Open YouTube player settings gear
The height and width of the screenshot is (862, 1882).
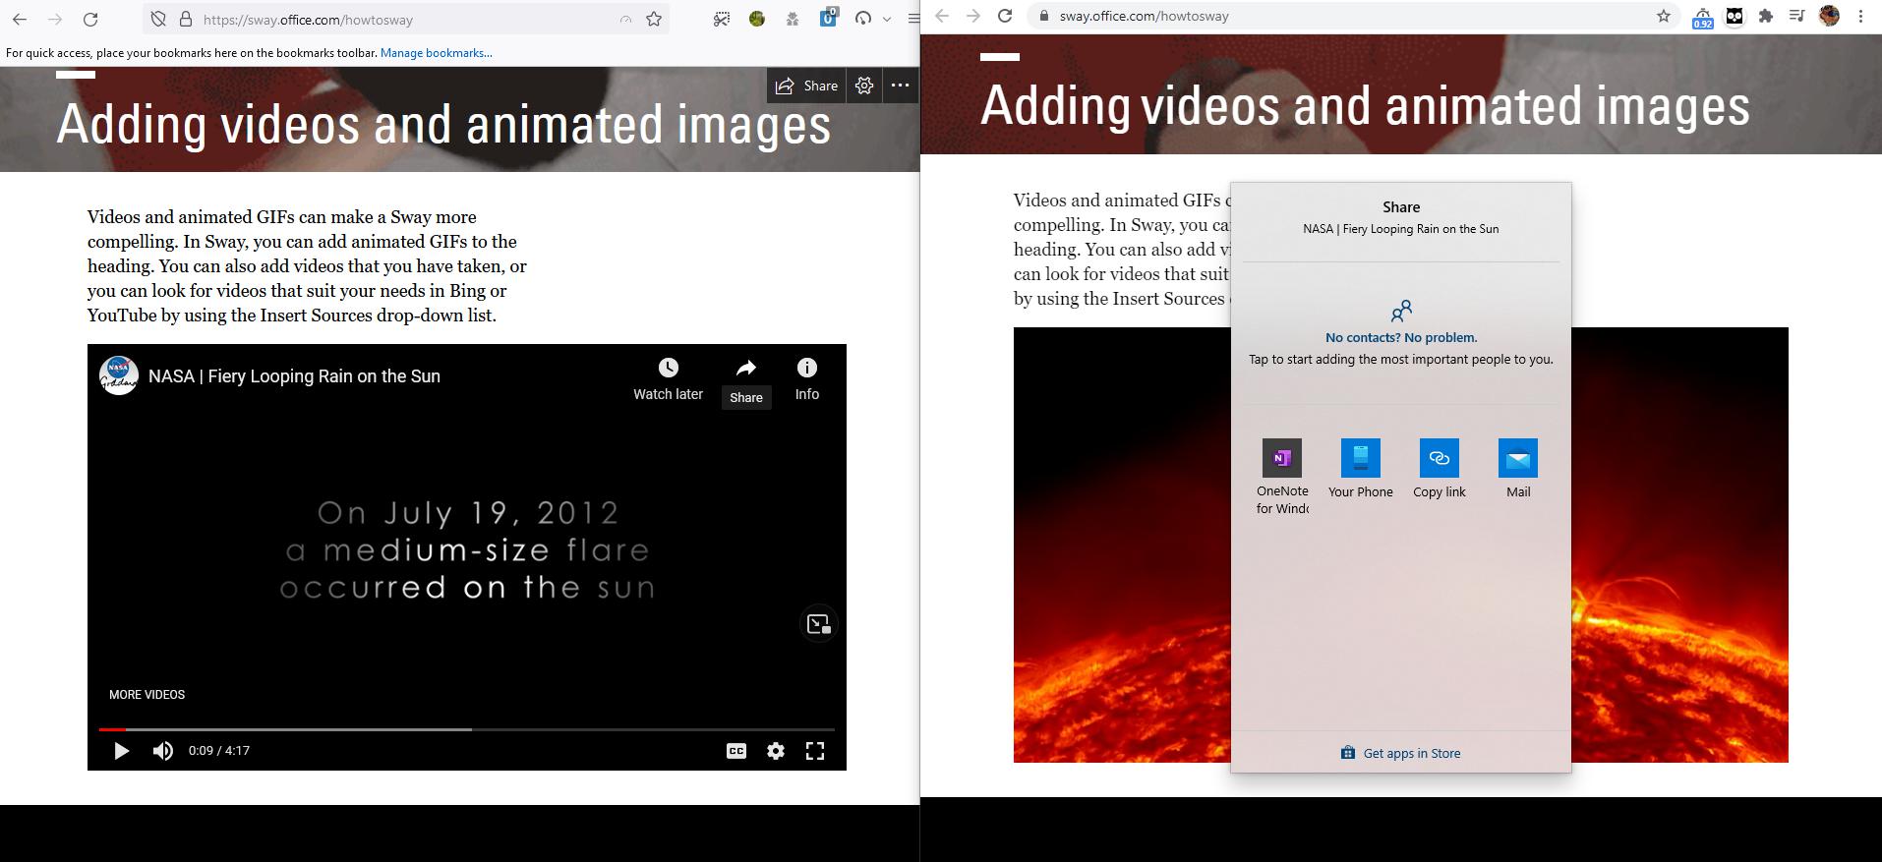[776, 751]
